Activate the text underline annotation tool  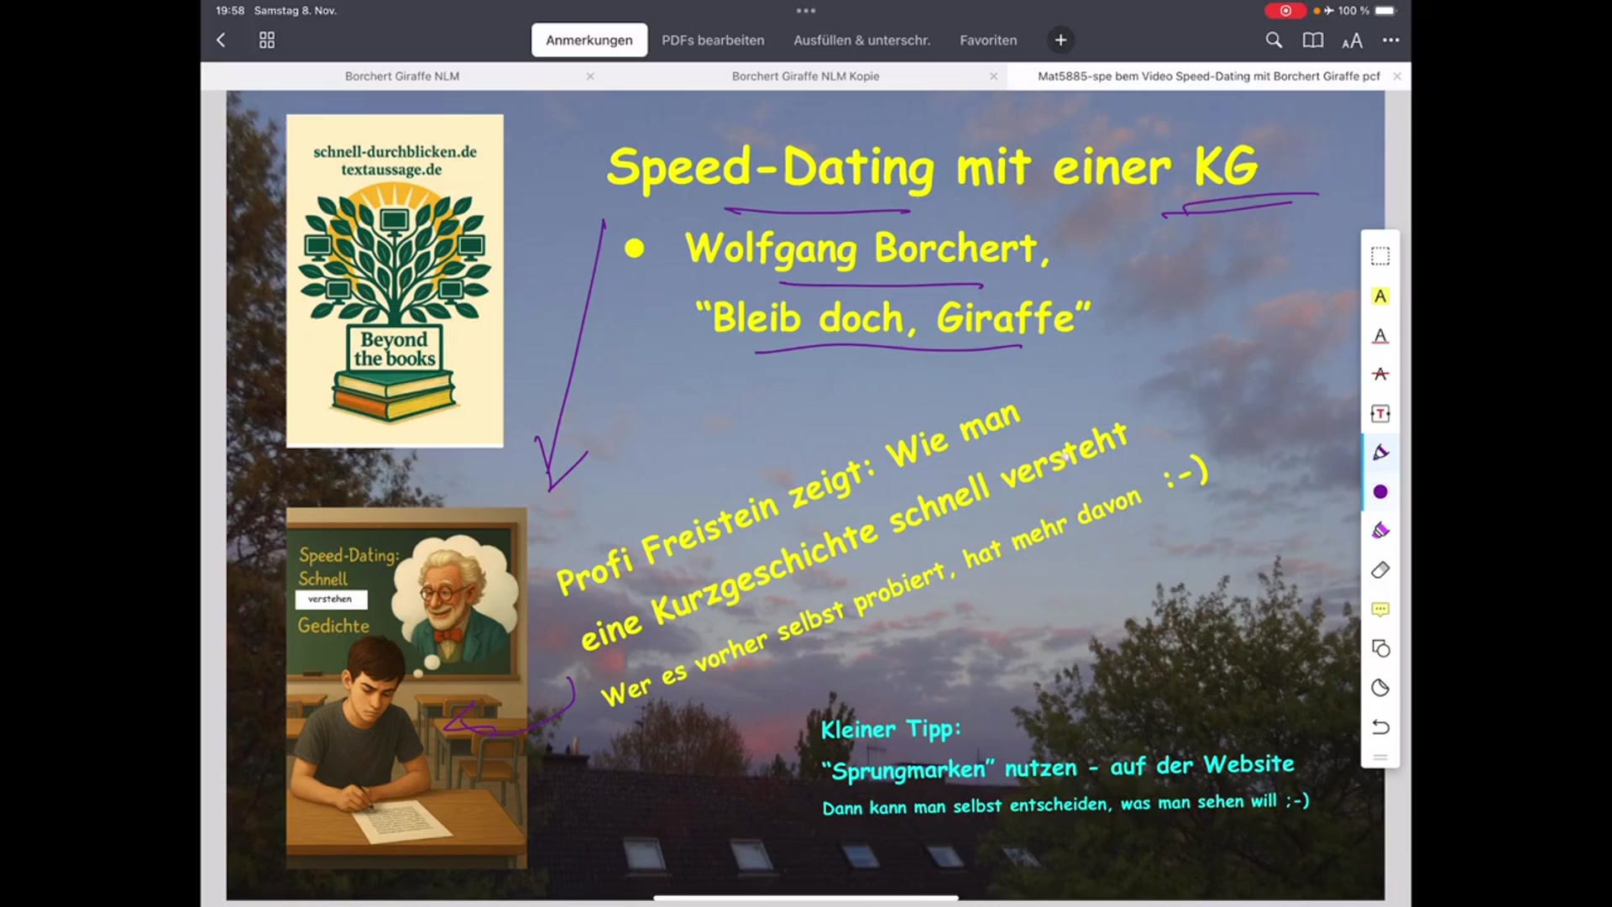click(x=1380, y=336)
